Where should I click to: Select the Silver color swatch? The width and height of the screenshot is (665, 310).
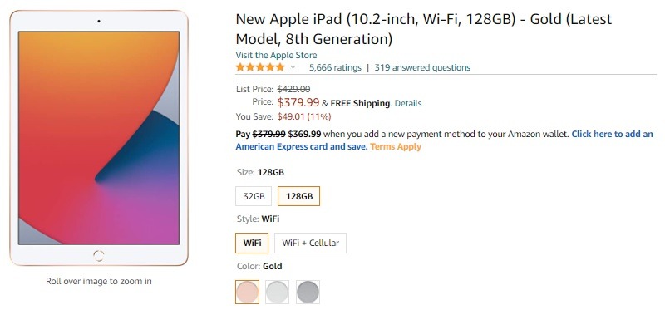click(x=277, y=293)
